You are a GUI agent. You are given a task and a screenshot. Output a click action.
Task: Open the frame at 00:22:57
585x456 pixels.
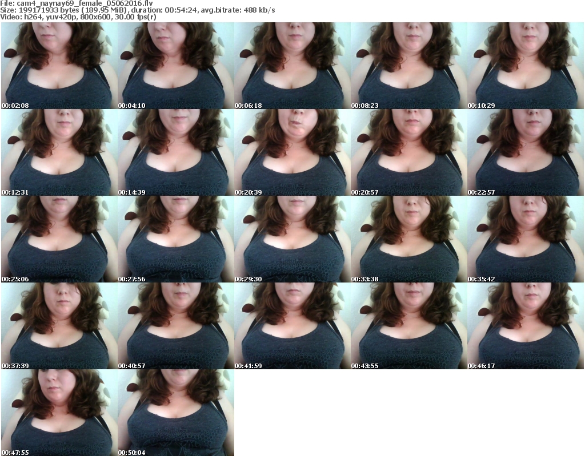coord(526,152)
